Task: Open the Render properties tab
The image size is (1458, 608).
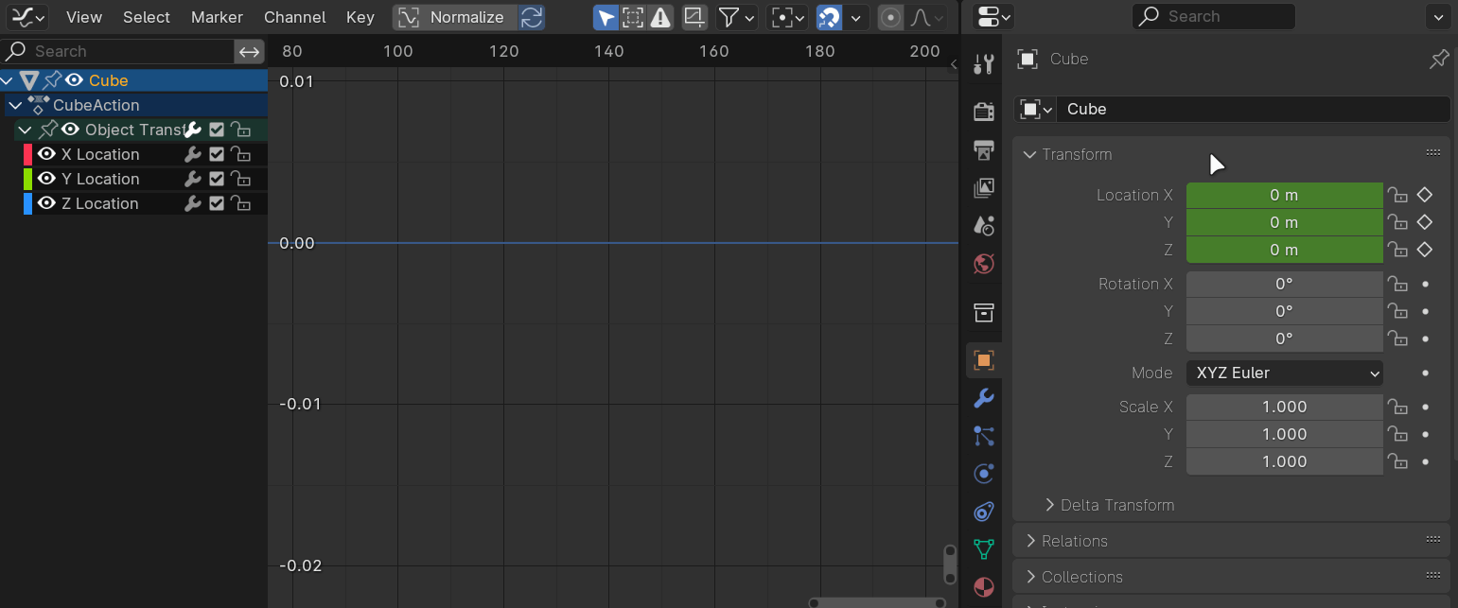Action: [984, 112]
